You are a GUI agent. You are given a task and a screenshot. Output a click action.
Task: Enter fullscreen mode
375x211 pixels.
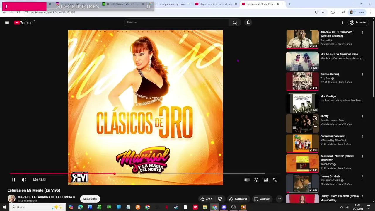point(275,180)
